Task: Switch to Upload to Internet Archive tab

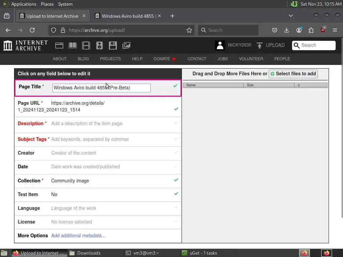Action: click(x=53, y=16)
